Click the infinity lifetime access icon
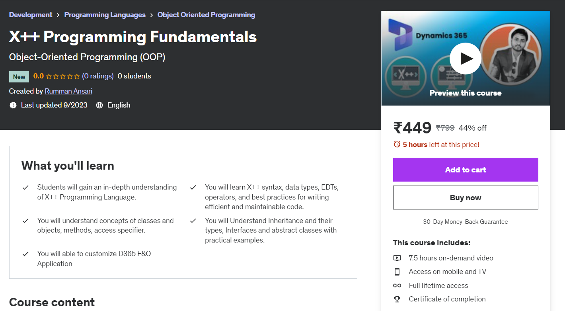565x311 pixels. pos(397,286)
